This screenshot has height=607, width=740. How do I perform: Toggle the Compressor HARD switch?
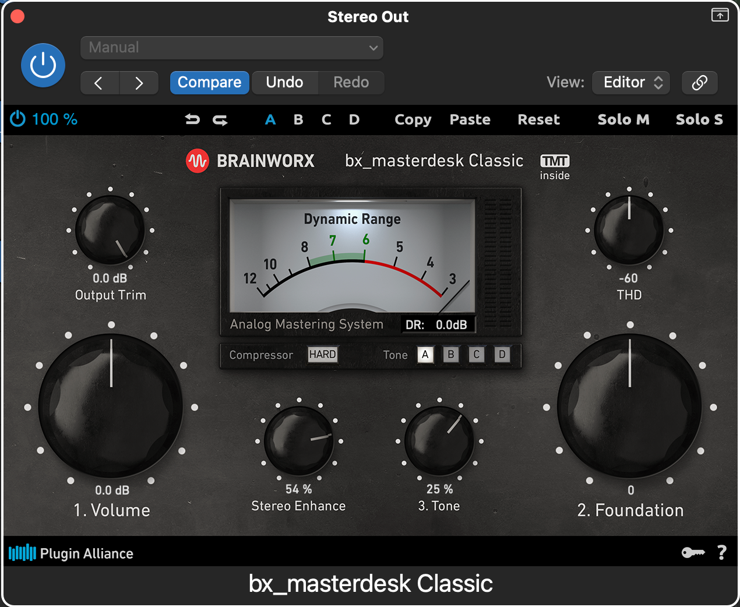pos(322,354)
